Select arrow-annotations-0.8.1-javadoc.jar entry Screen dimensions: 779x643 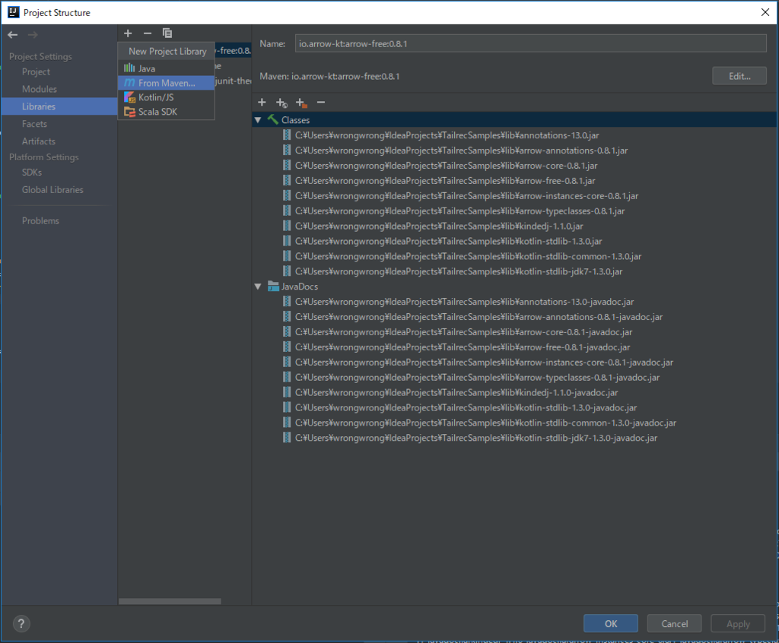[479, 317]
